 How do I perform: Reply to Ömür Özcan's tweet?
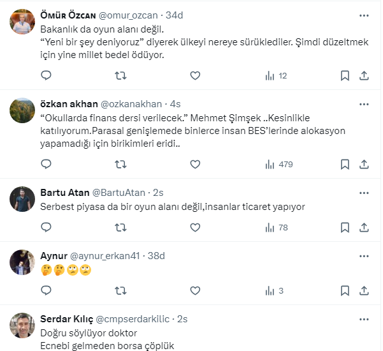coord(46,76)
